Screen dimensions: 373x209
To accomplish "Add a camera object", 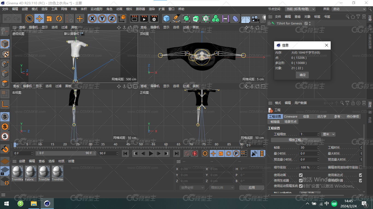I will point(255,19).
